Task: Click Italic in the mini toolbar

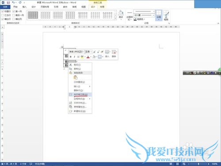Action: [x=74, y=57]
